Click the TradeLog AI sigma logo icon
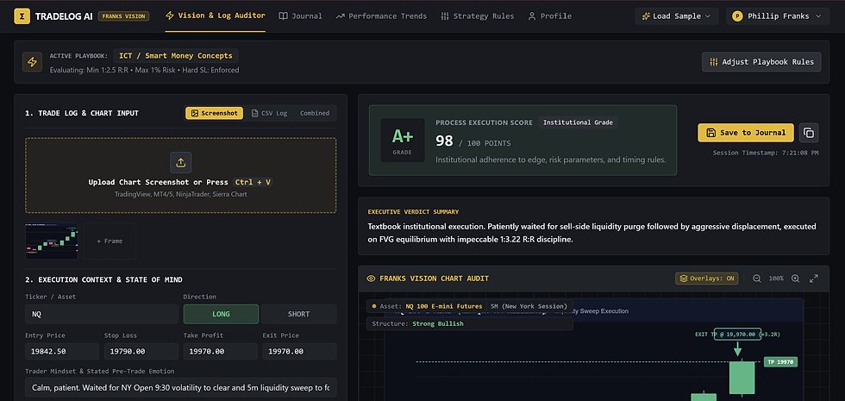Viewport: 845px width, 401px height. point(22,16)
